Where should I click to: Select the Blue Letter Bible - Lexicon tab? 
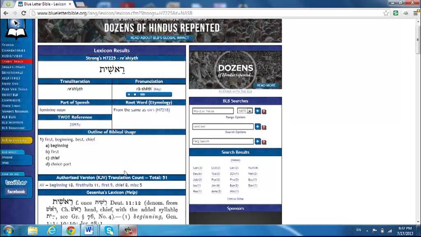(45, 4)
